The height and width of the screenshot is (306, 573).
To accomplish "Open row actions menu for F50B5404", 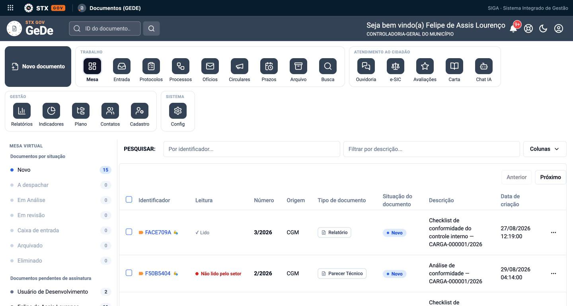I will pyautogui.click(x=553, y=273).
